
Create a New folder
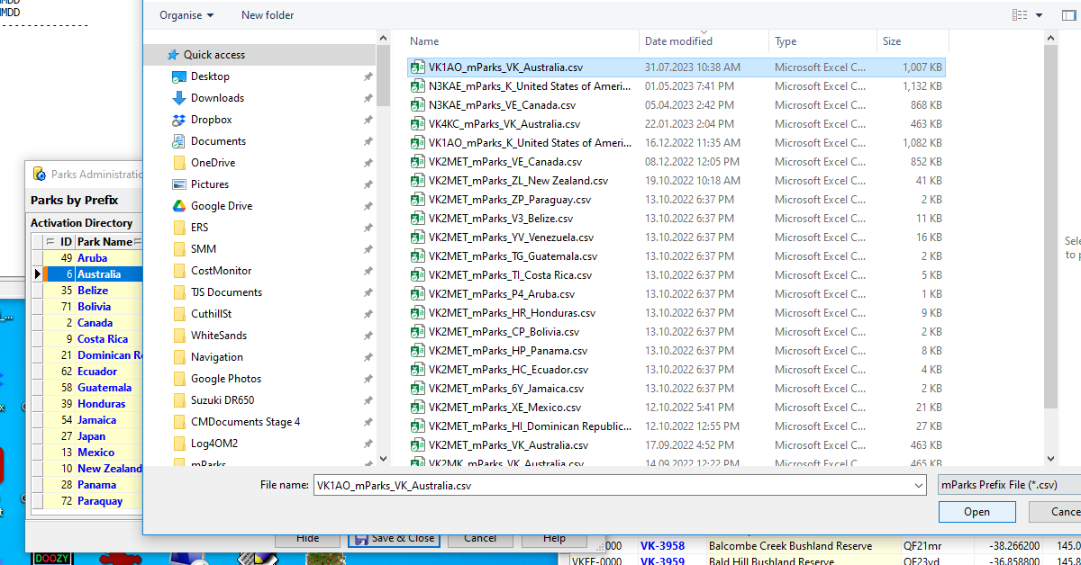point(268,15)
